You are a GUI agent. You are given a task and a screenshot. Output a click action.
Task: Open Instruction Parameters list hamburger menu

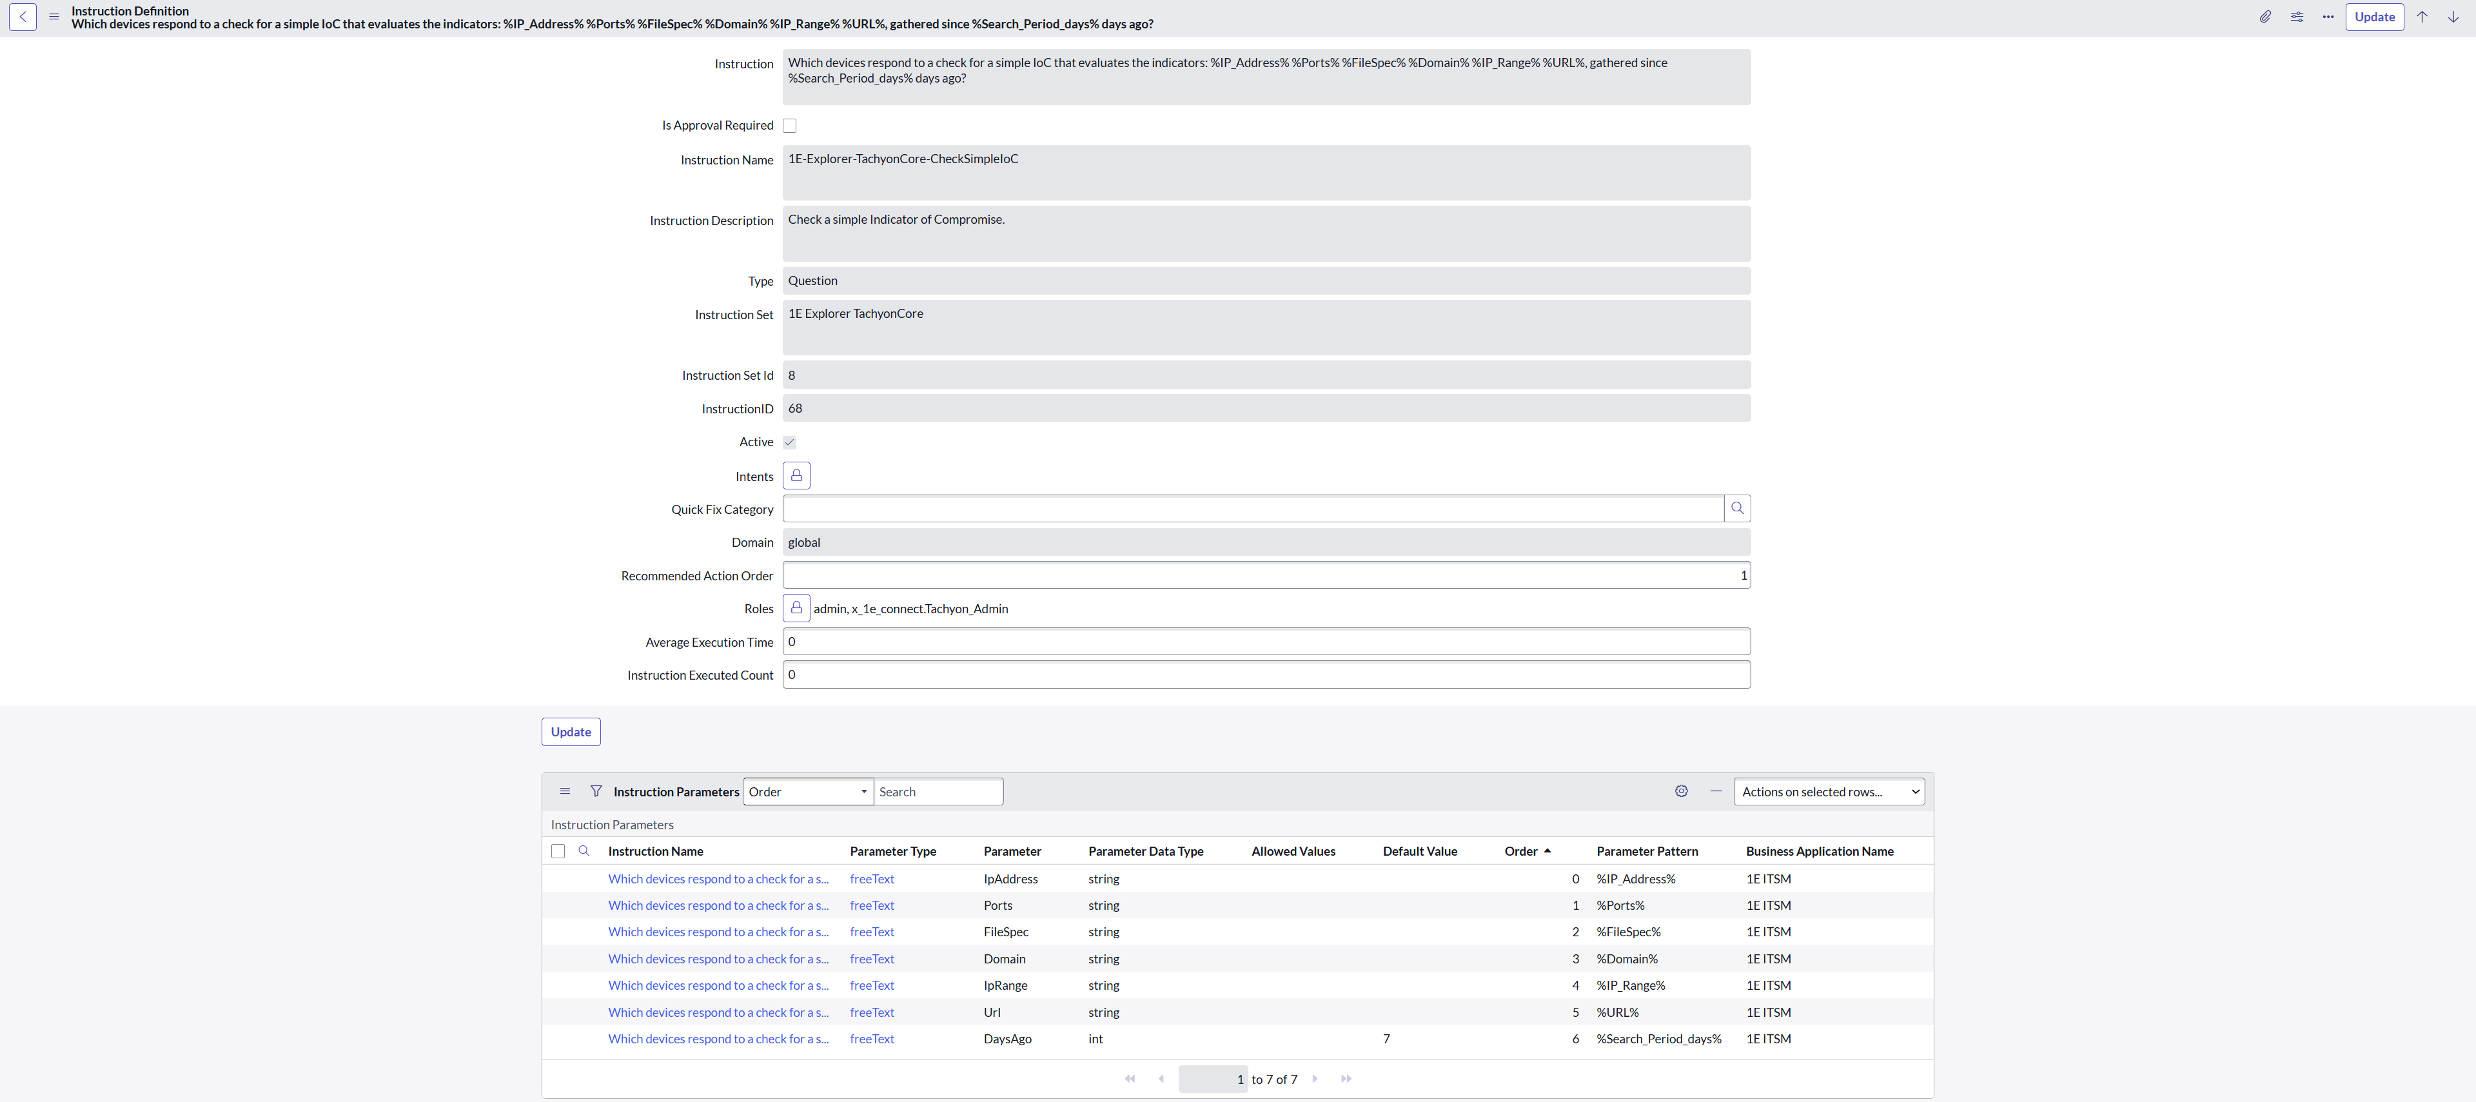(565, 791)
